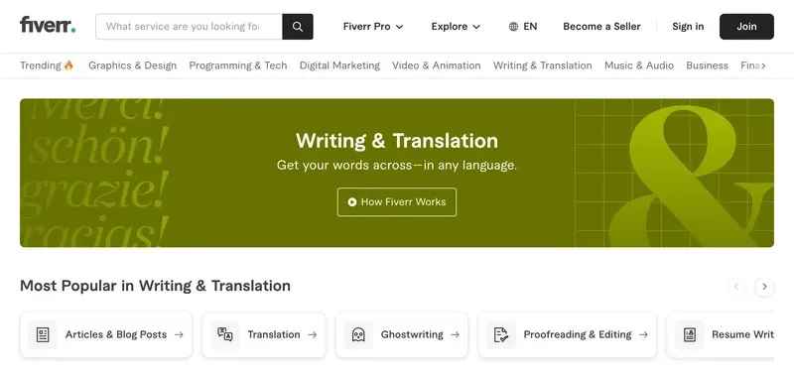
Task: Click the arrow on the Ghostwriting card
Action: coord(456,334)
